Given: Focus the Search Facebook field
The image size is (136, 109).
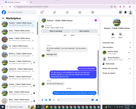Looking at the screenshot, I should click(22, 12).
